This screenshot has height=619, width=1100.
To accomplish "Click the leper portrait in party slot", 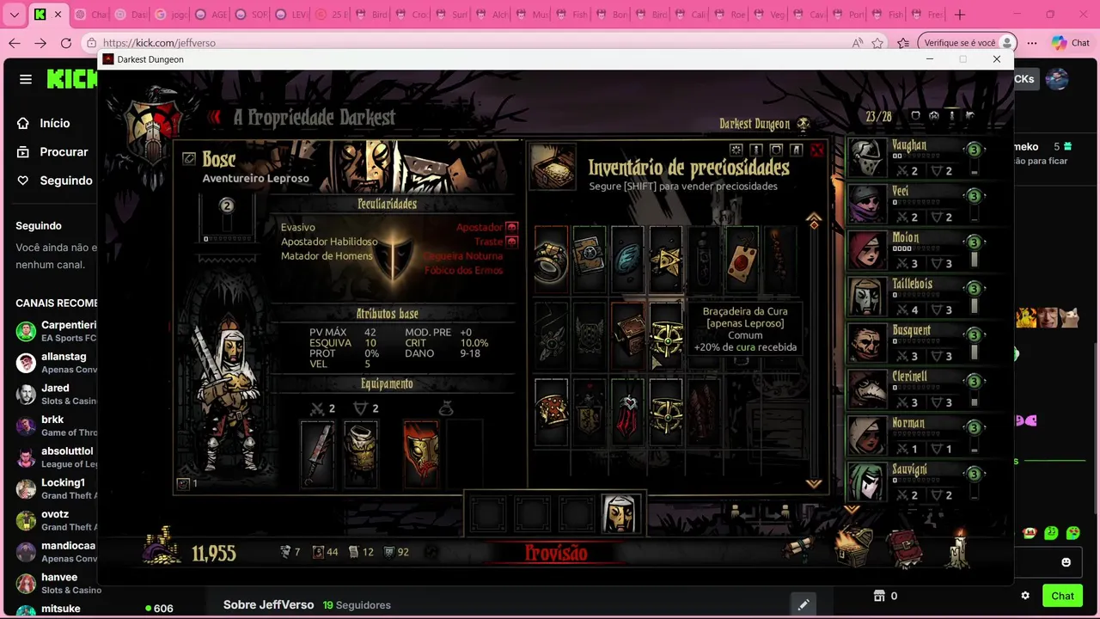I will (x=620, y=514).
